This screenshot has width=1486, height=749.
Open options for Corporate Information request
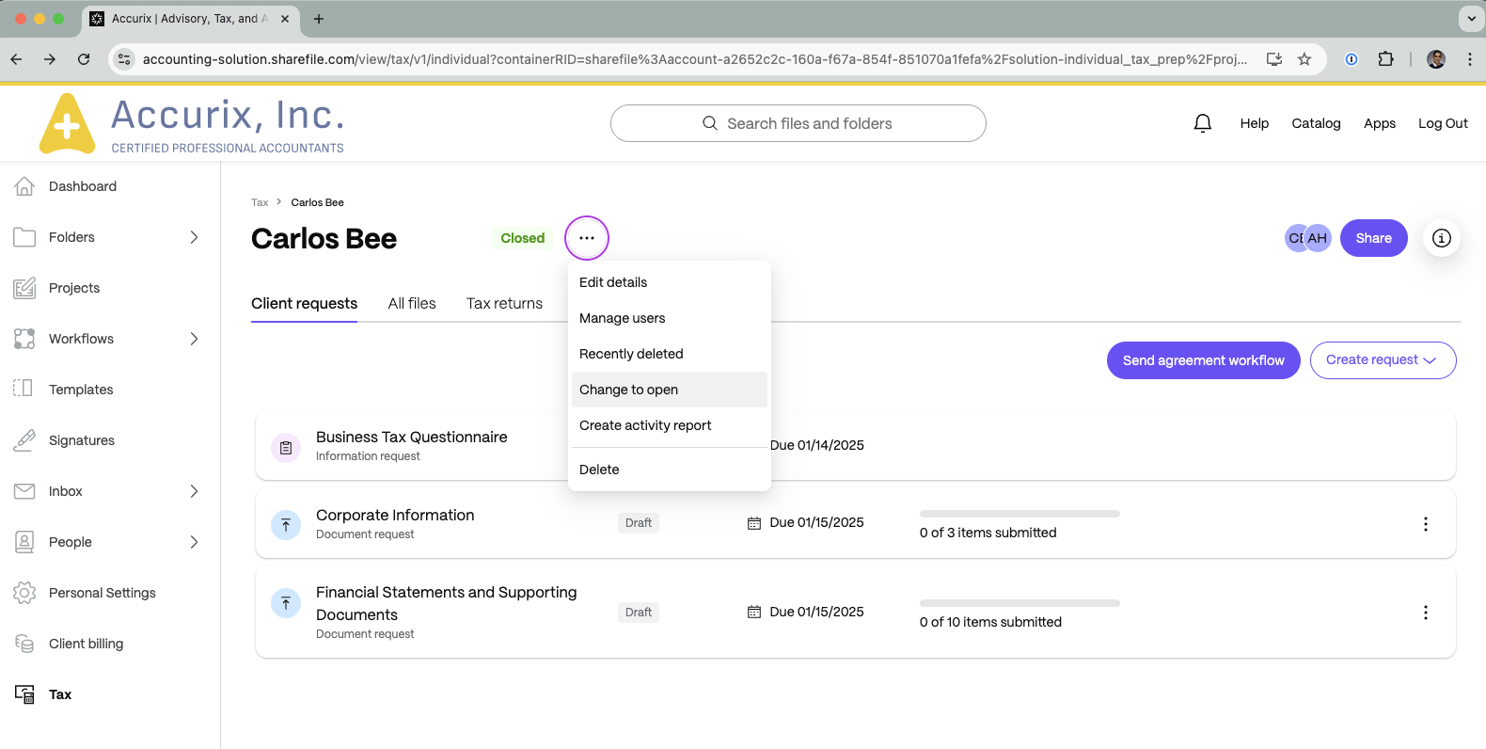(1426, 524)
